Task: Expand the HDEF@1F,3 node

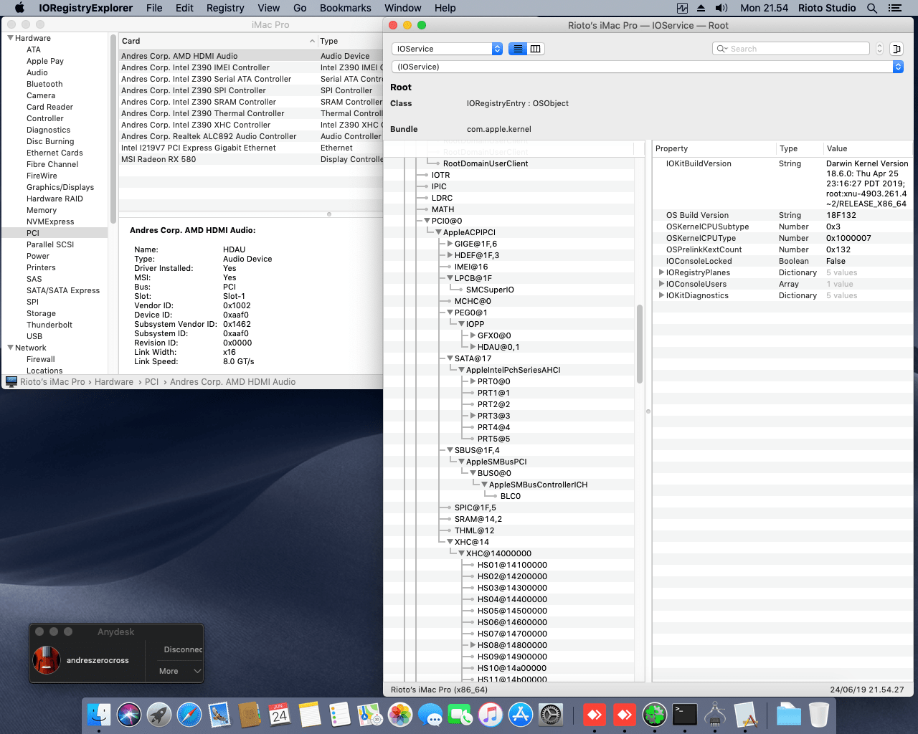Action: coord(450,255)
